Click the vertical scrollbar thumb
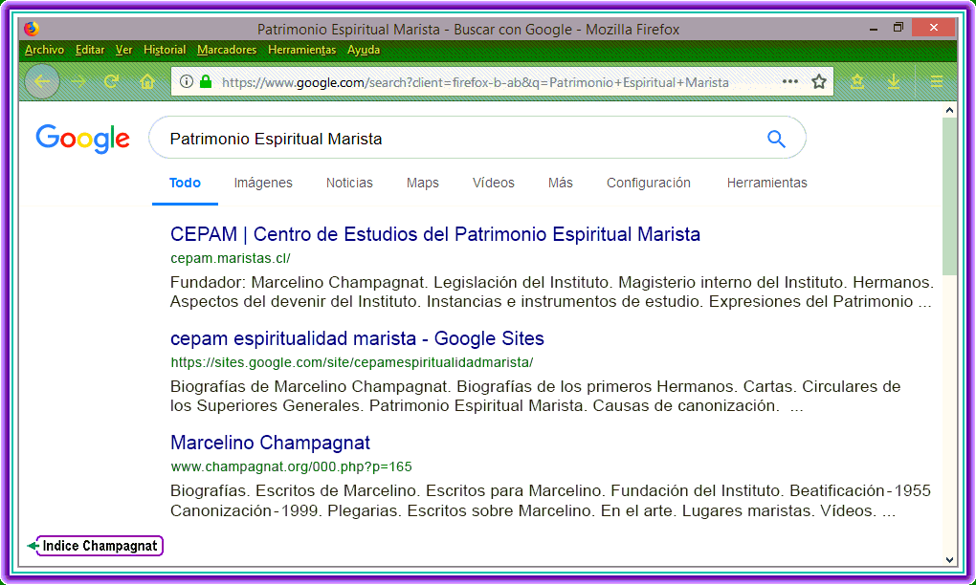 [949, 196]
